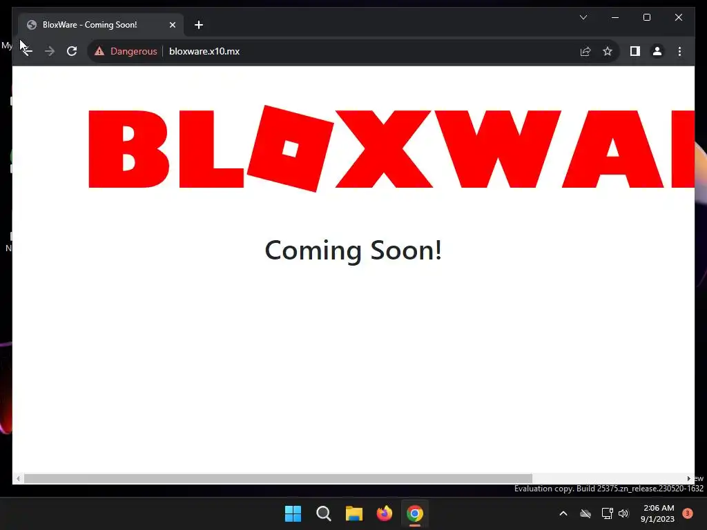Click the BLOXWARE red logo
The width and height of the screenshot is (707, 530).
[391, 149]
